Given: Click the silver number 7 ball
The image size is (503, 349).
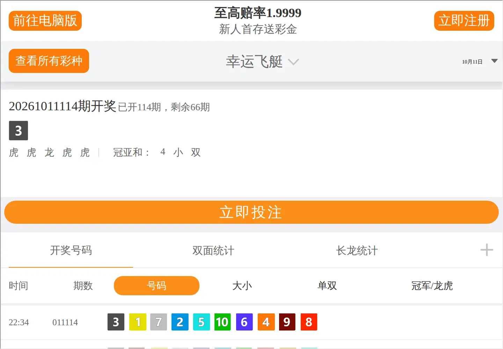Looking at the screenshot, I should (159, 322).
